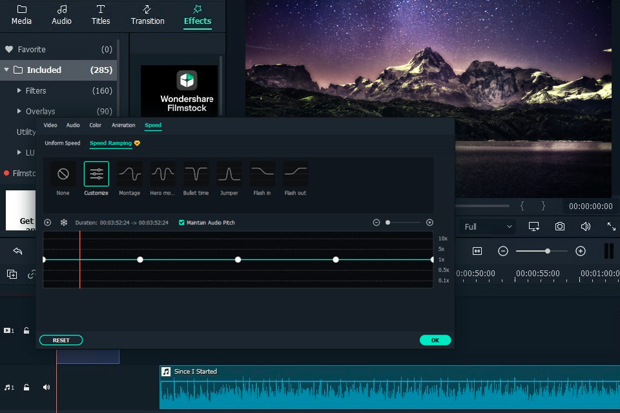The width and height of the screenshot is (620, 413).
Task: Click the preview timecode 00:00:00:00
Action: pyautogui.click(x=591, y=206)
